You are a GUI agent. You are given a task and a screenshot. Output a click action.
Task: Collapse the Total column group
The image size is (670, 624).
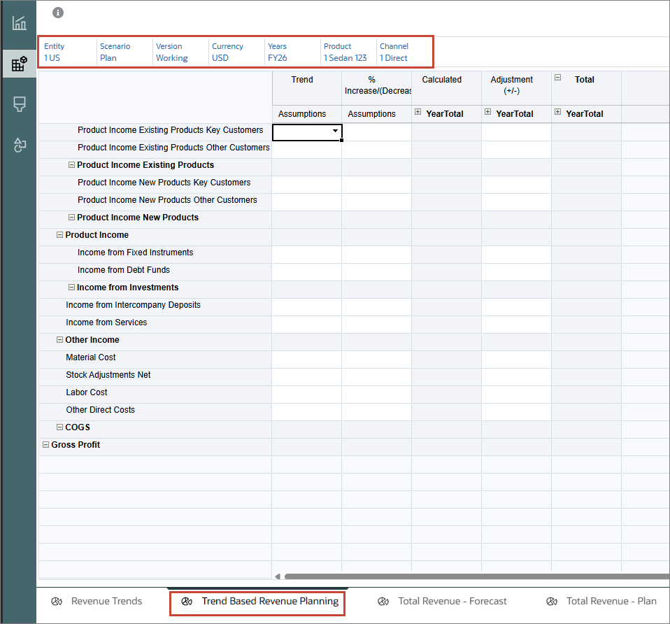[557, 78]
